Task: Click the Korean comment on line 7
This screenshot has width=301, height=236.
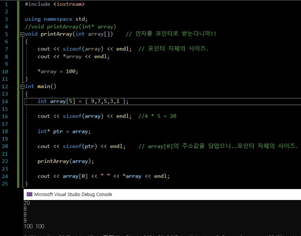Action: tap(173, 49)
